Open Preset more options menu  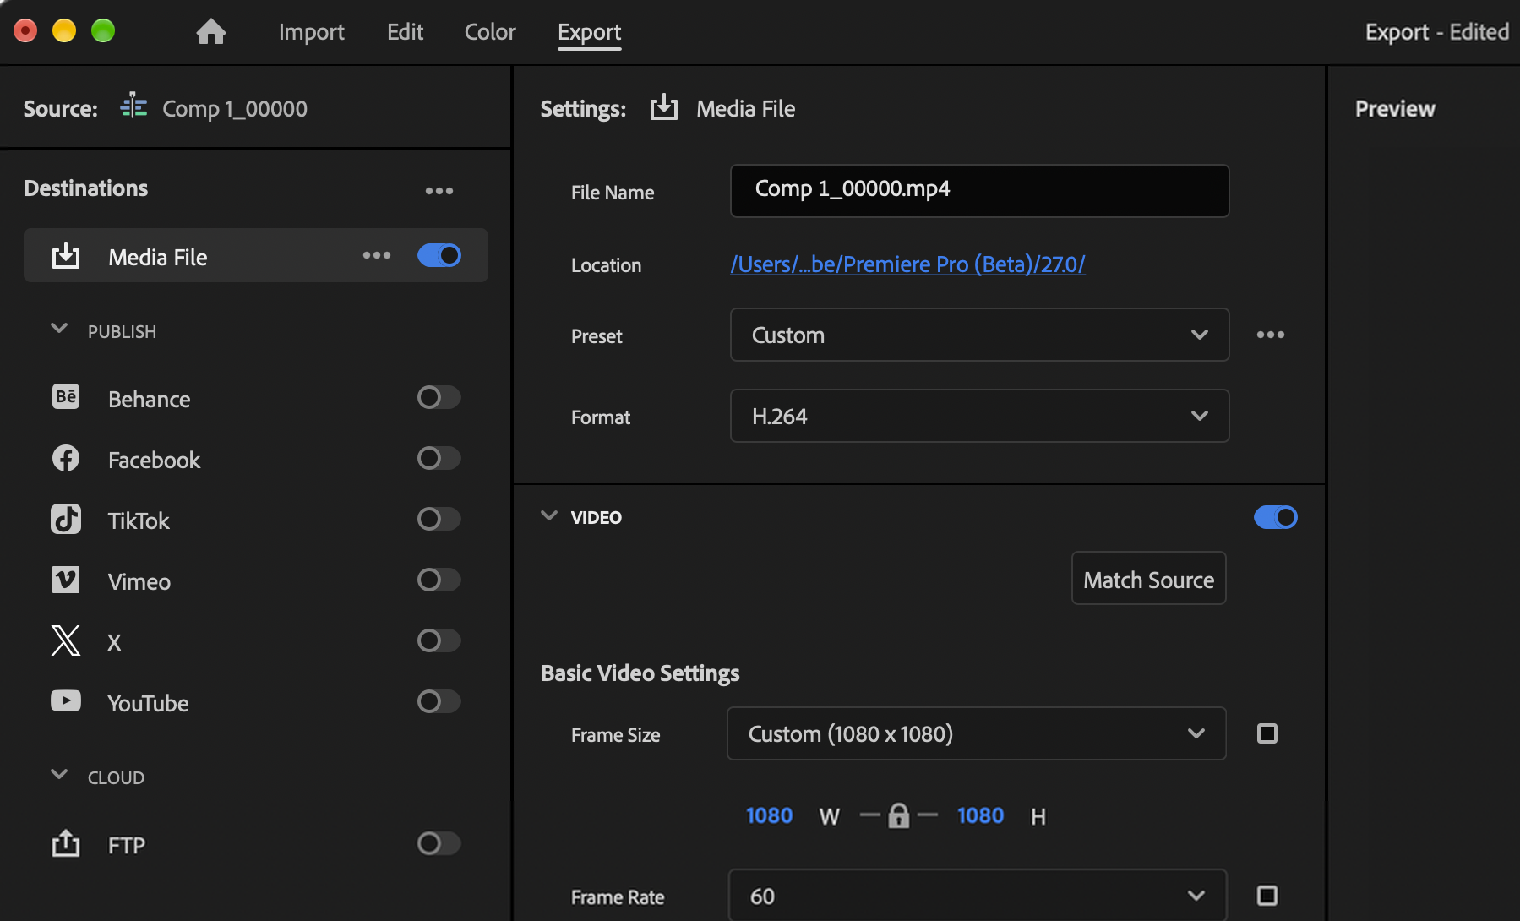click(x=1271, y=335)
